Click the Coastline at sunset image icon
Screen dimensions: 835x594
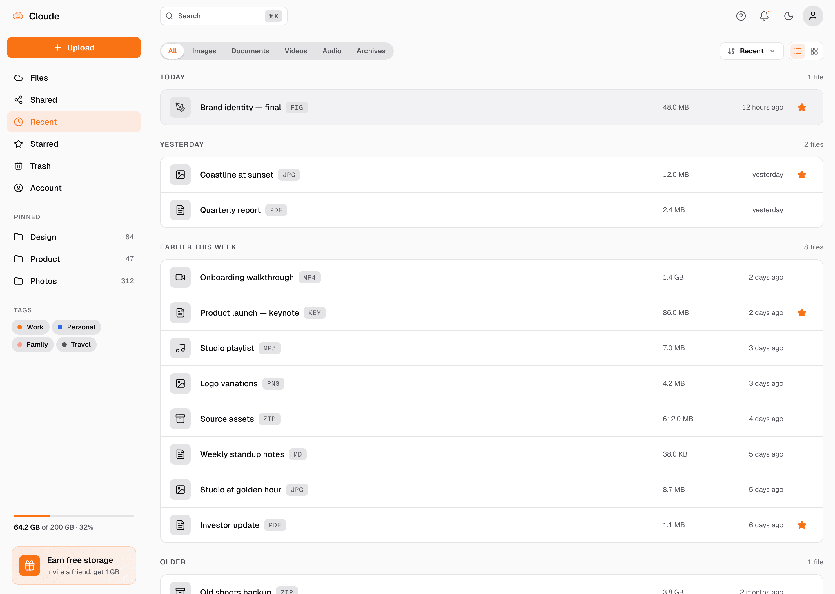coord(180,175)
